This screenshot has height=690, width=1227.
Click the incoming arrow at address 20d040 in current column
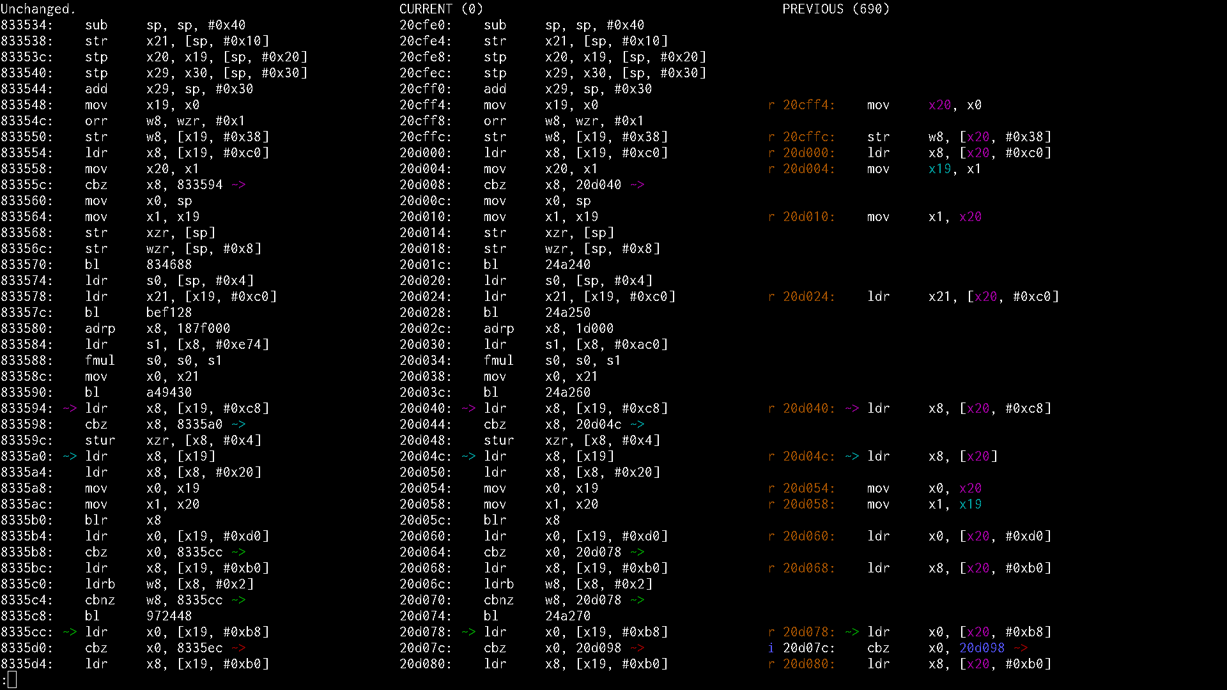coord(468,408)
